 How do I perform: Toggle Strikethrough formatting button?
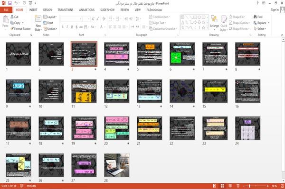(x=81, y=27)
